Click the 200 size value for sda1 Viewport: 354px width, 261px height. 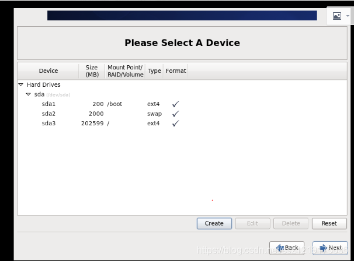98,104
